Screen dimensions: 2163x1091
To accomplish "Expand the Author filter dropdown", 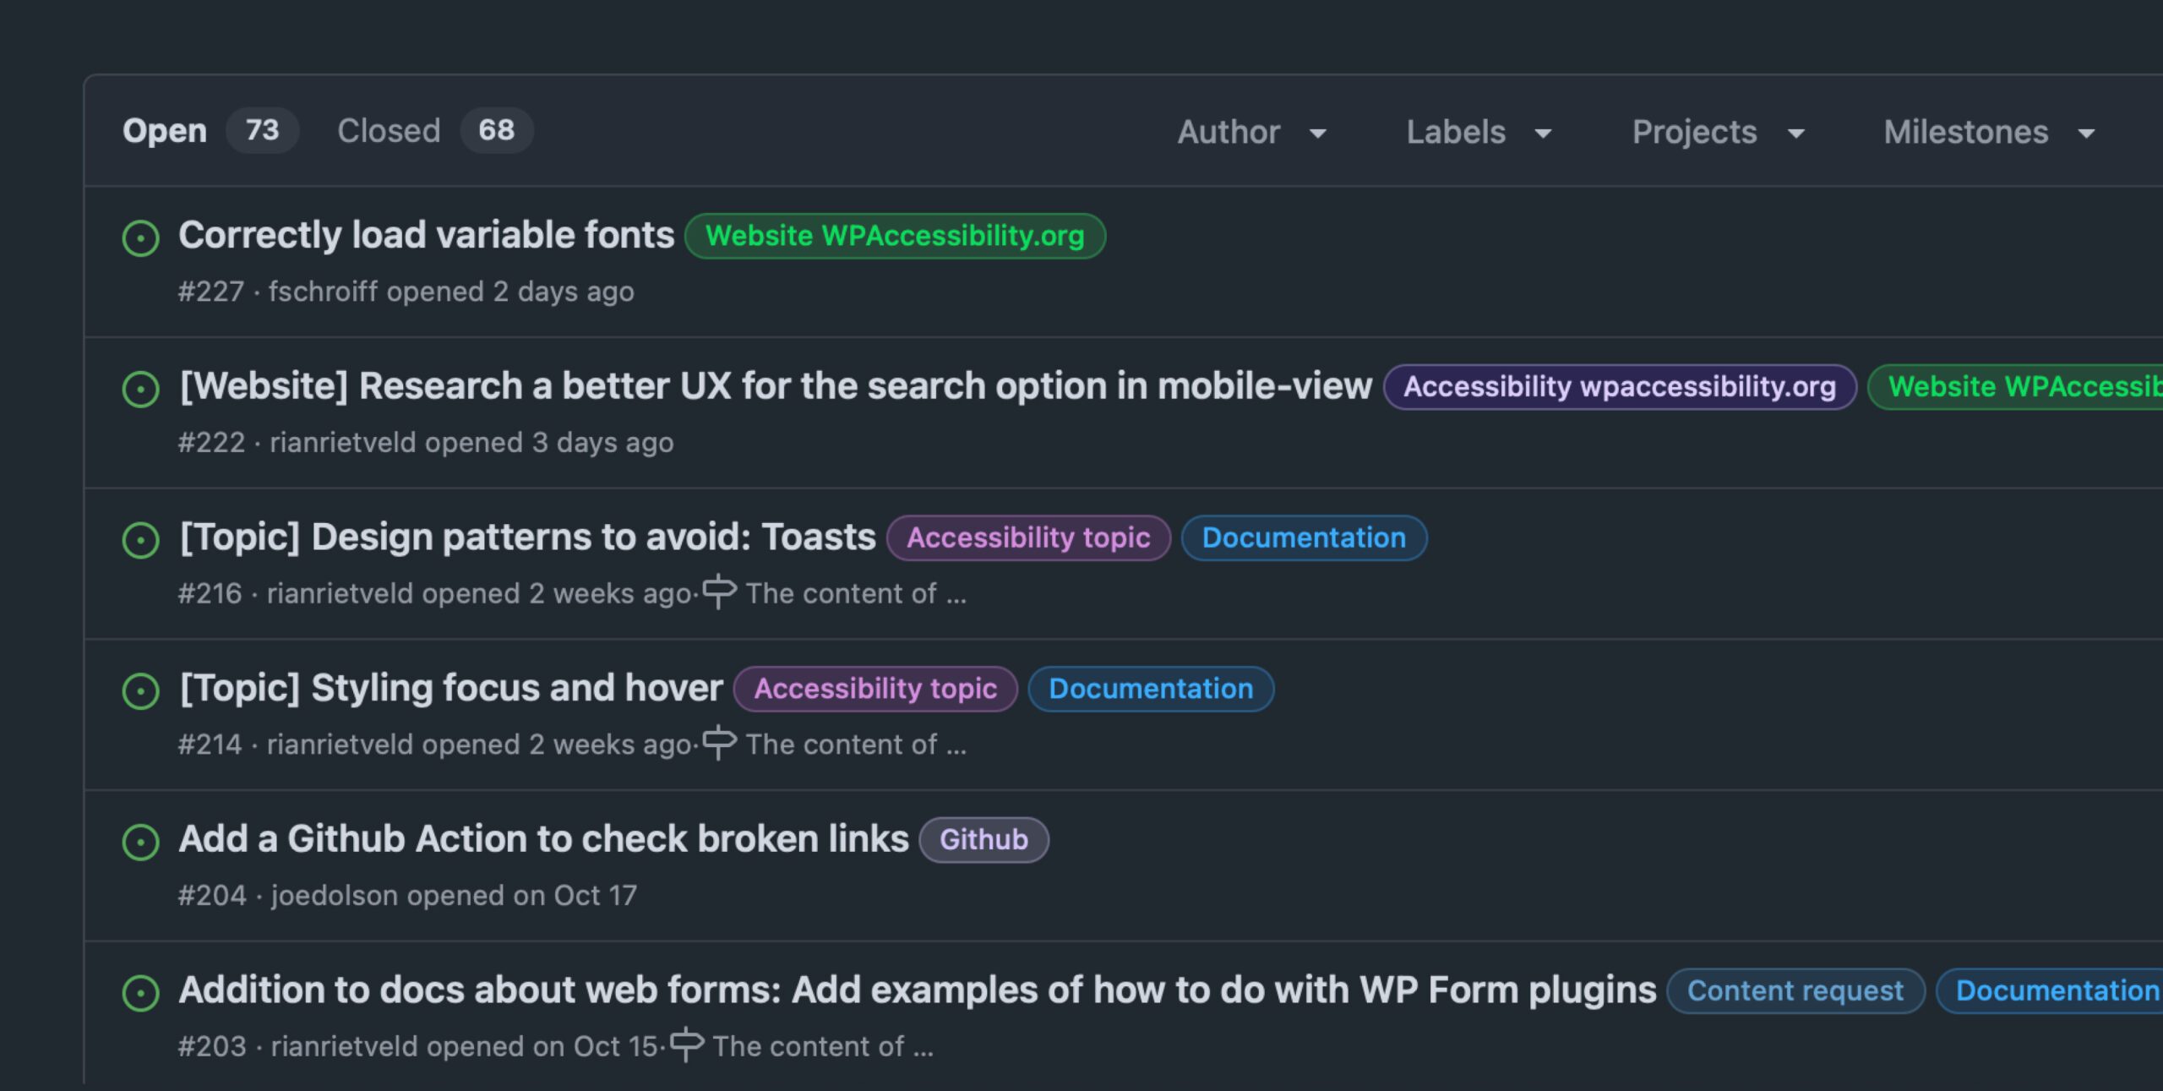I will [1251, 133].
